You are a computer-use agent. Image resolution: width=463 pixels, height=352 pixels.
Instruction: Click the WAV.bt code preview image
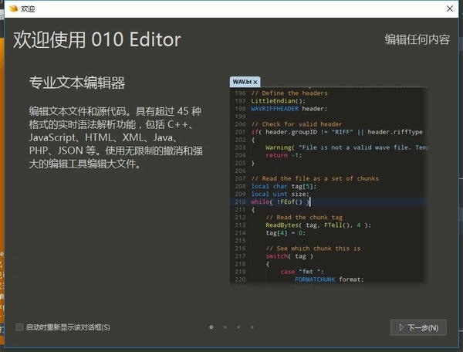click(x=328, y=181)
